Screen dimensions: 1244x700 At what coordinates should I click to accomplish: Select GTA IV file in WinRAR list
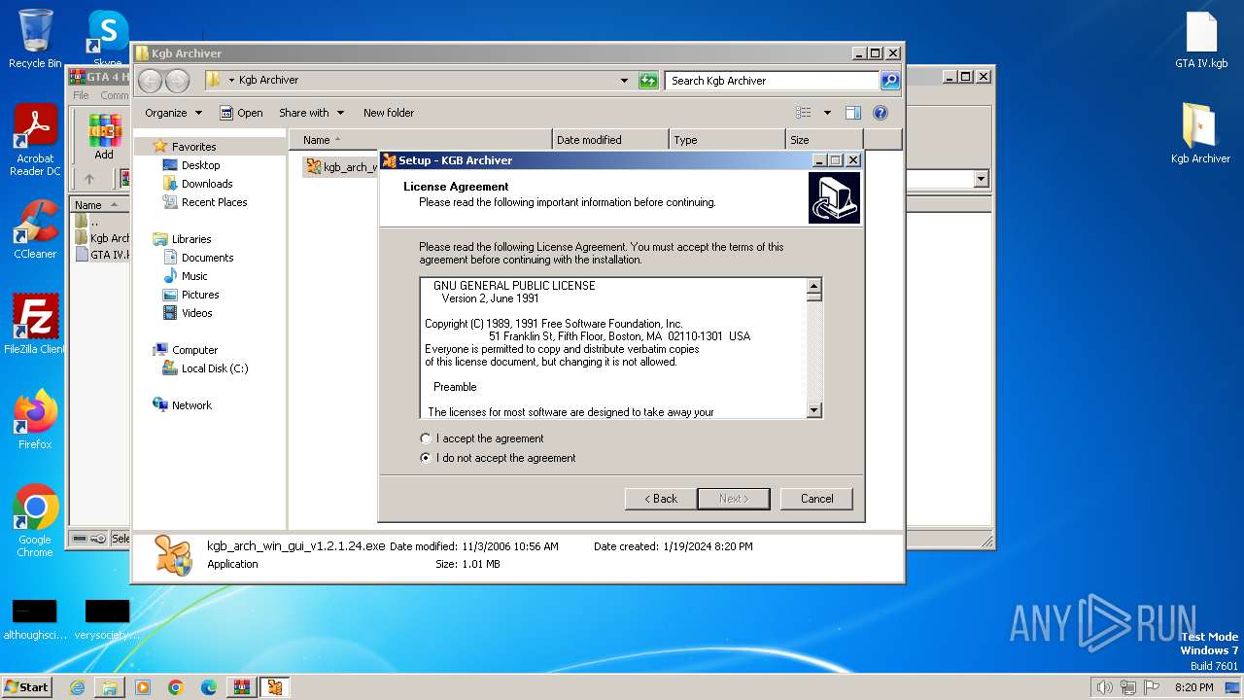[x=102, y=255]
